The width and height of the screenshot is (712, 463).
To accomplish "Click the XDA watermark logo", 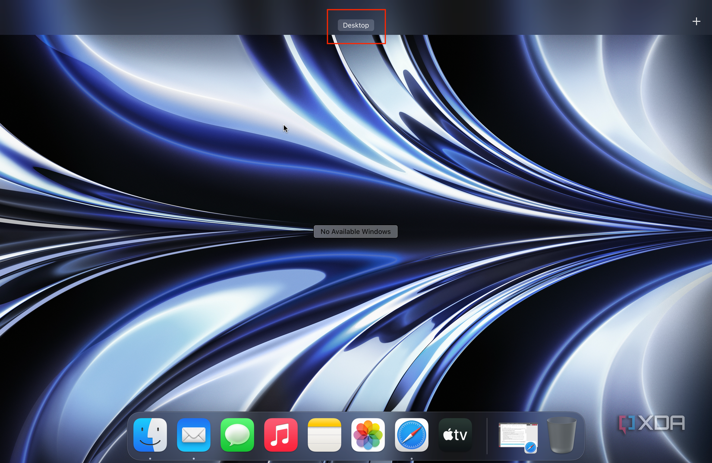I will pyautogui.click(x=652, y=423).
